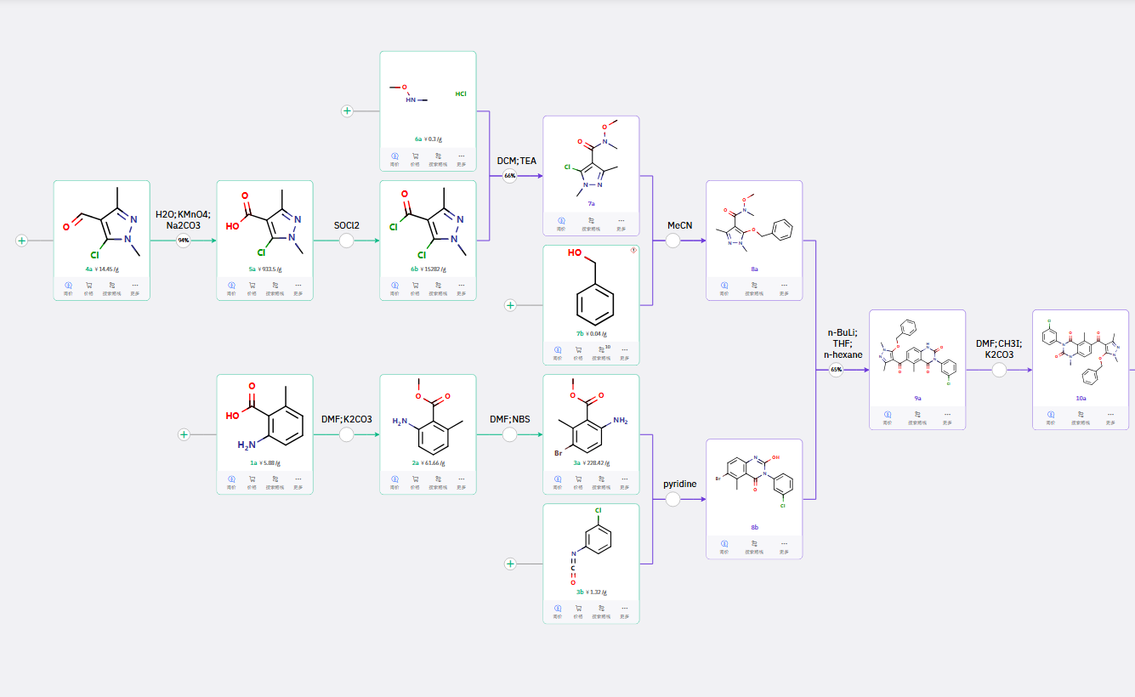Click the inquiry icon on product 10a card

click(x=1051, y=415)
